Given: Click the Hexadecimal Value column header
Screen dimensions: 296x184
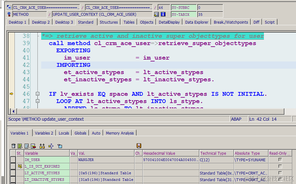Looking at the screenshot, I should point(171,153).
